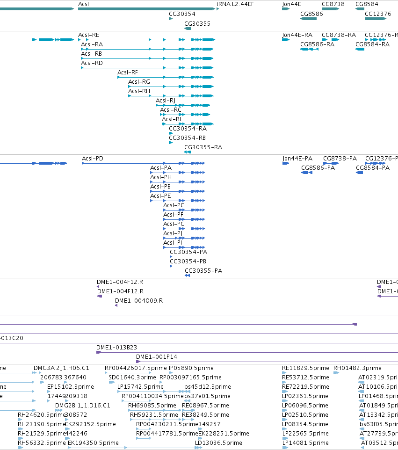This screenshot has height=450, width=398.
Task: Select the CG8738 gene label
Action: pos(333,4)
